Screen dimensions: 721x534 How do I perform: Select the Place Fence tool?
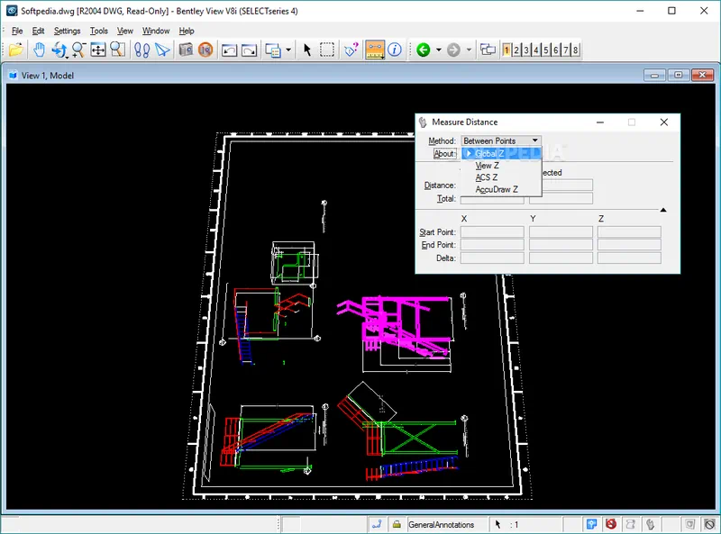pos(327,50)
